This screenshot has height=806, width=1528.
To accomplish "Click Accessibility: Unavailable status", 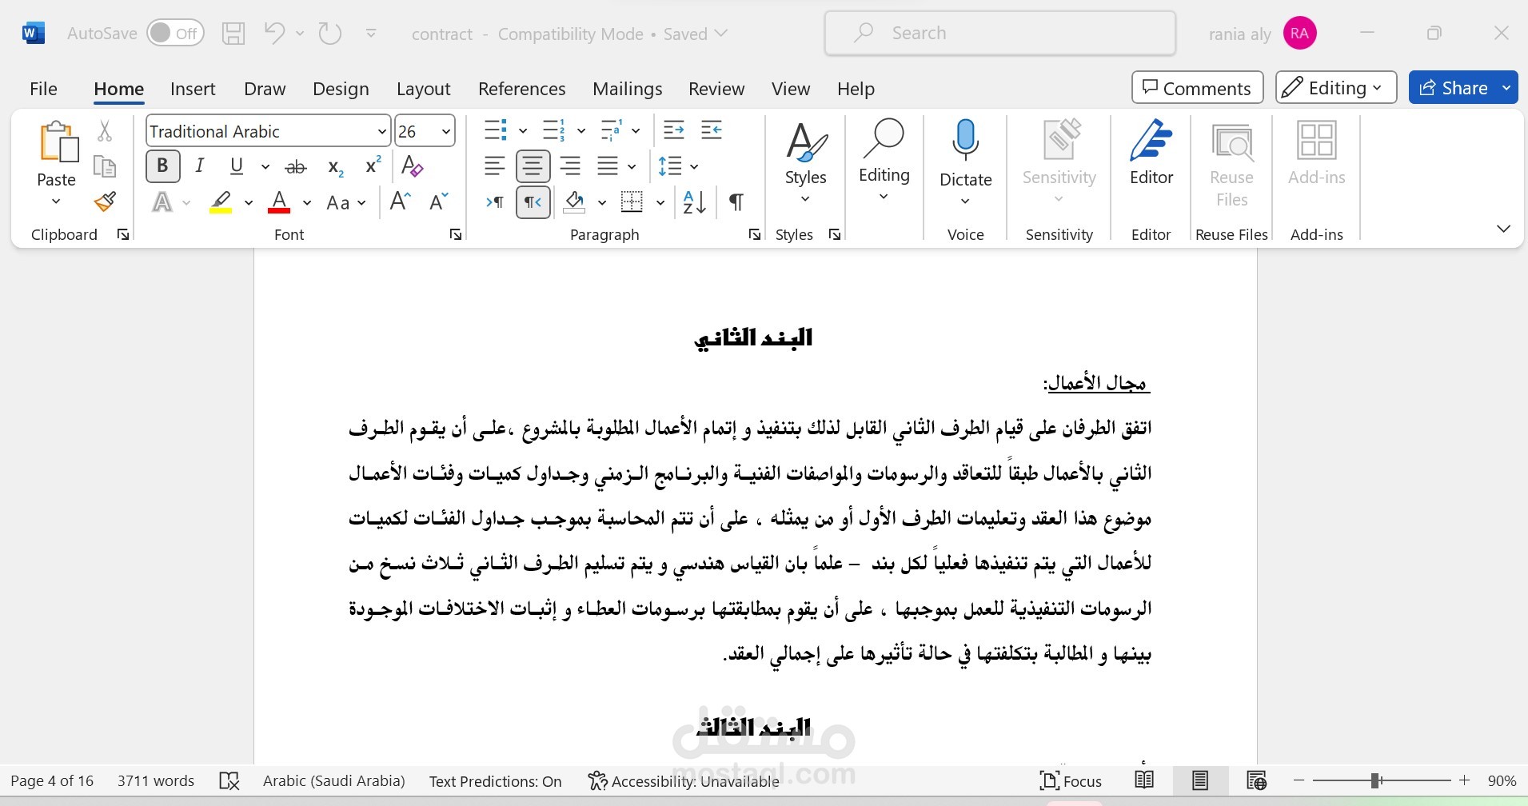I will (683, 781).
